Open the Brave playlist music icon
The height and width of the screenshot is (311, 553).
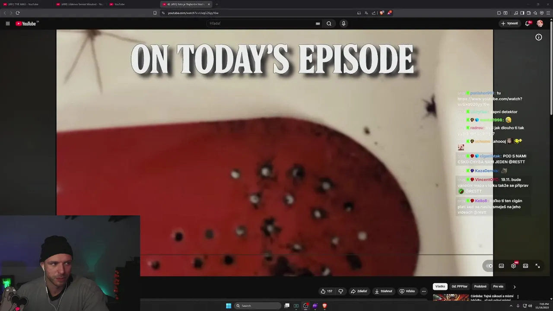(x=516, y=13)
